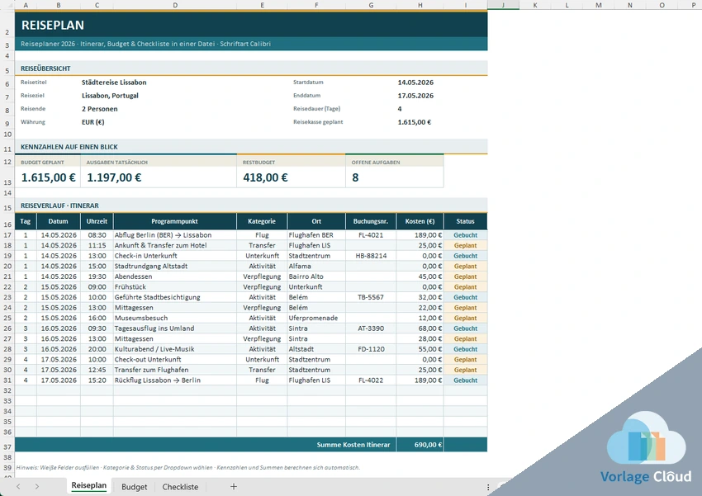Screen dimensions: 702x496
Task: Click the Kosten (€) column heading
Action: [420, 221]
